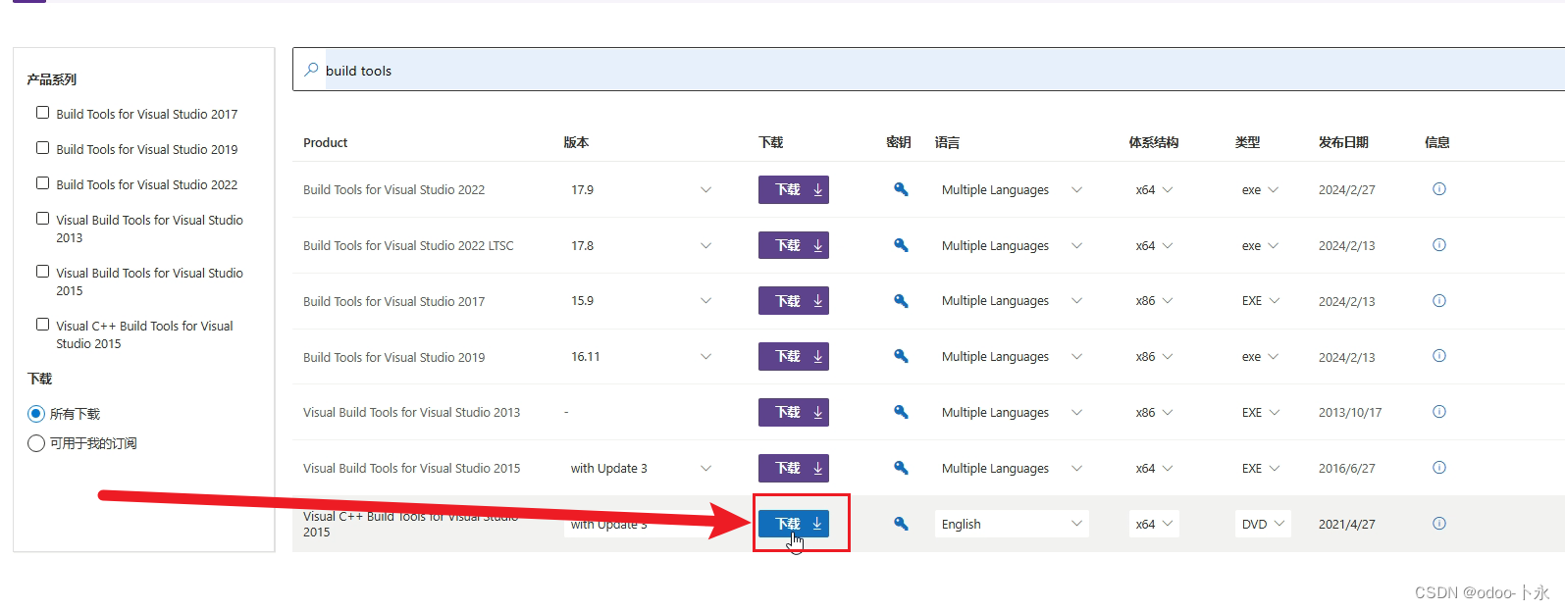Click the key icon for Build Tools 2022 17.9
1565x610 pixels.
[901, 189]
